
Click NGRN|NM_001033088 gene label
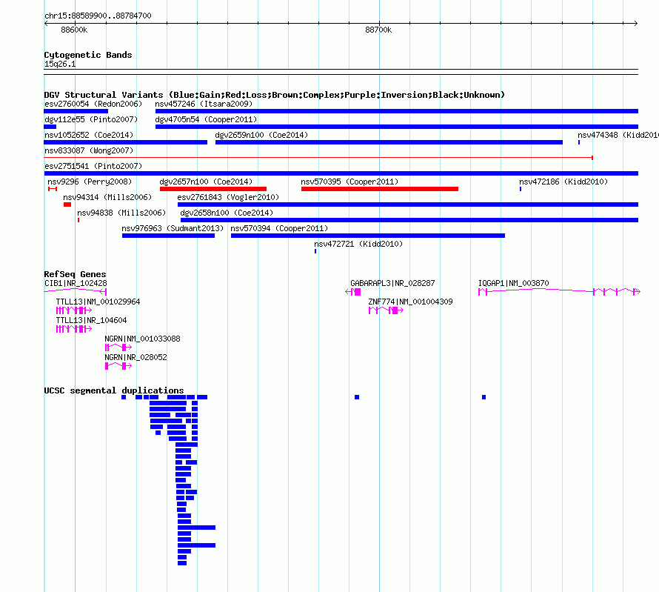[142, 339]
